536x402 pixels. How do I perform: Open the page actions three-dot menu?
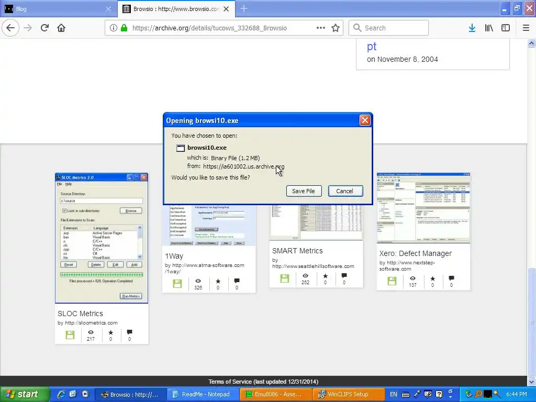pyautogui.click(x=321, y=28)
